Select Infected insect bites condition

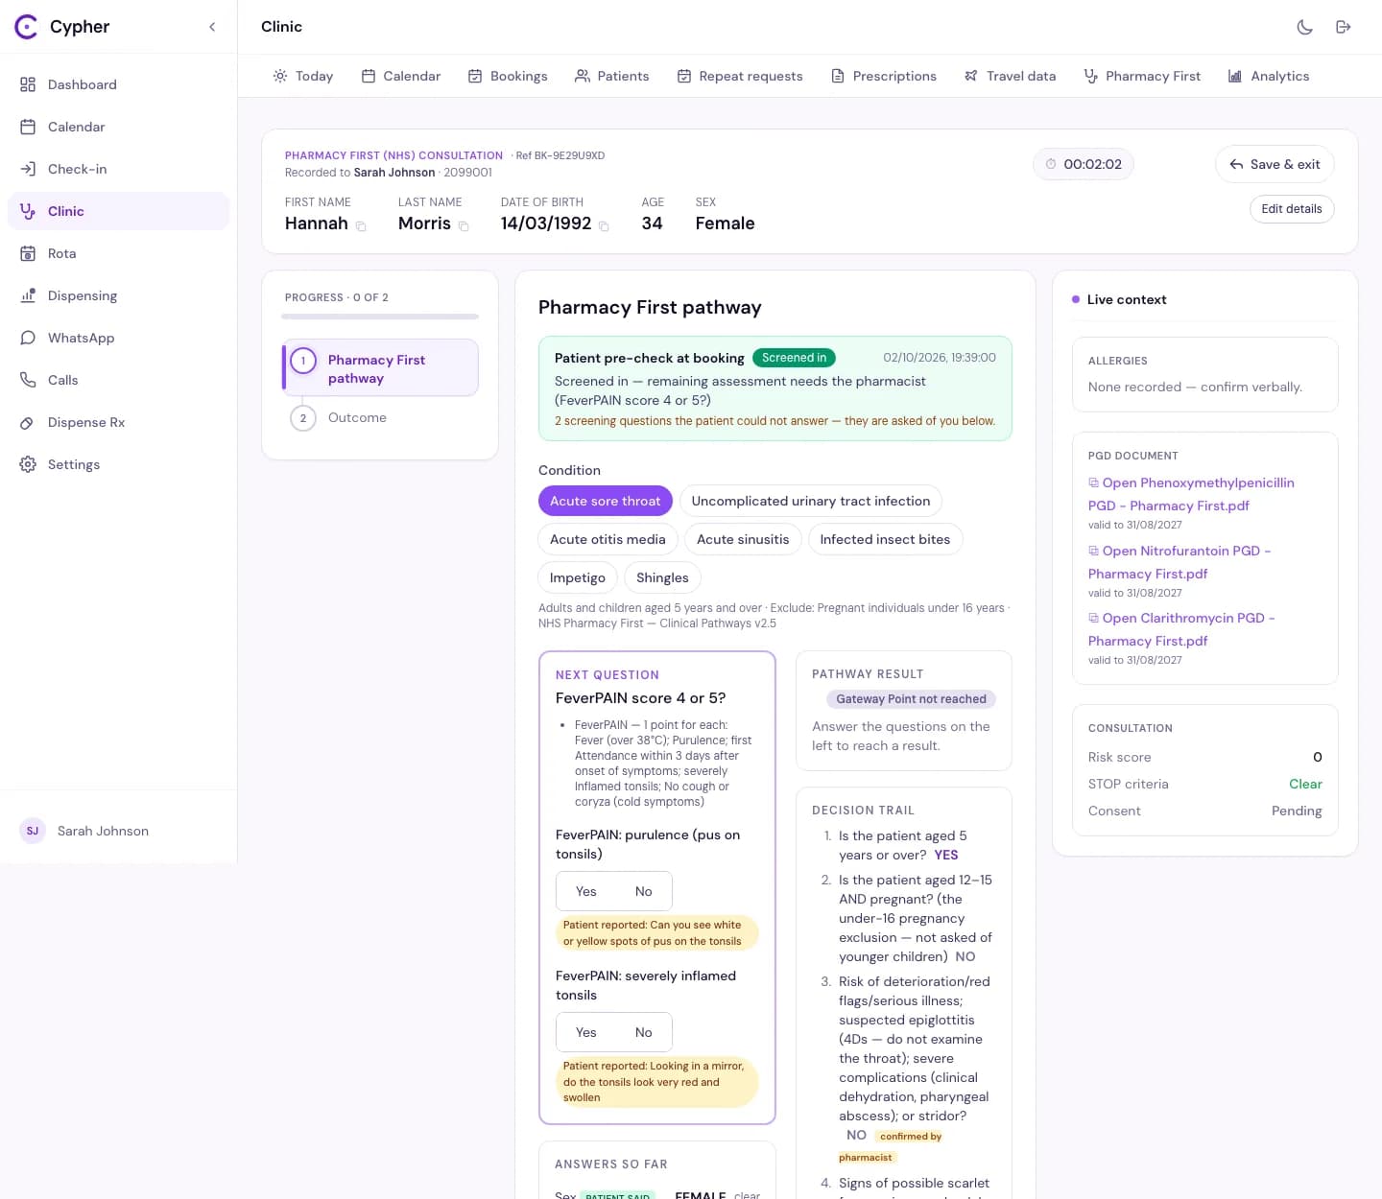pyautogui.click(x=885, y=539)
